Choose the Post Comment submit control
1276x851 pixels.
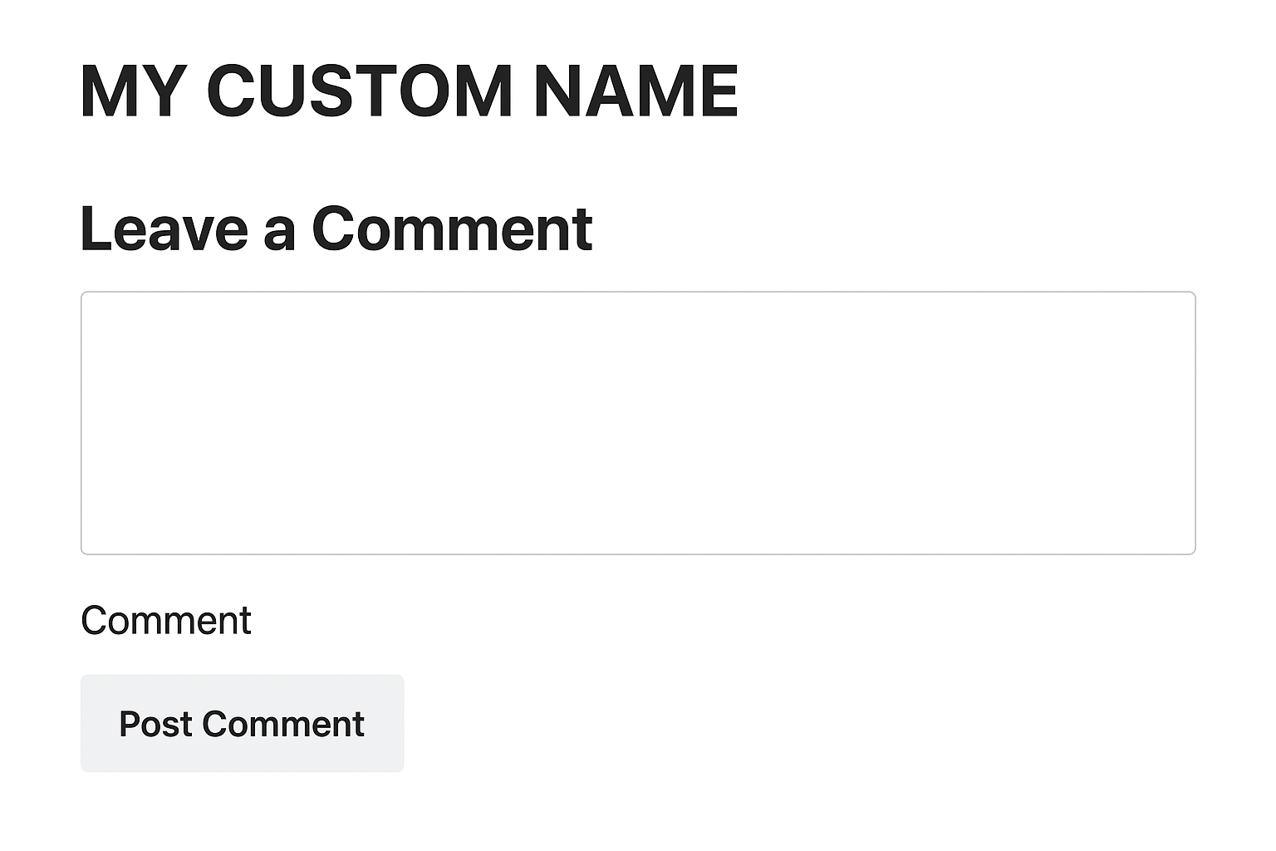242,723
